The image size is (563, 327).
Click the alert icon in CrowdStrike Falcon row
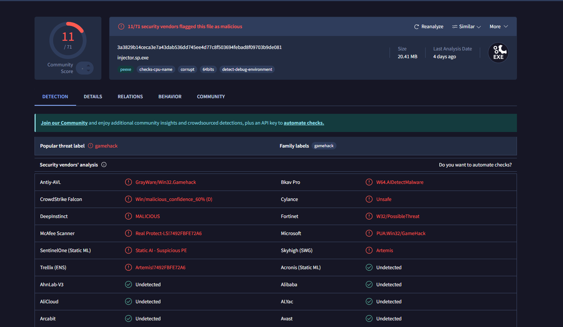(x=128, y=199)
